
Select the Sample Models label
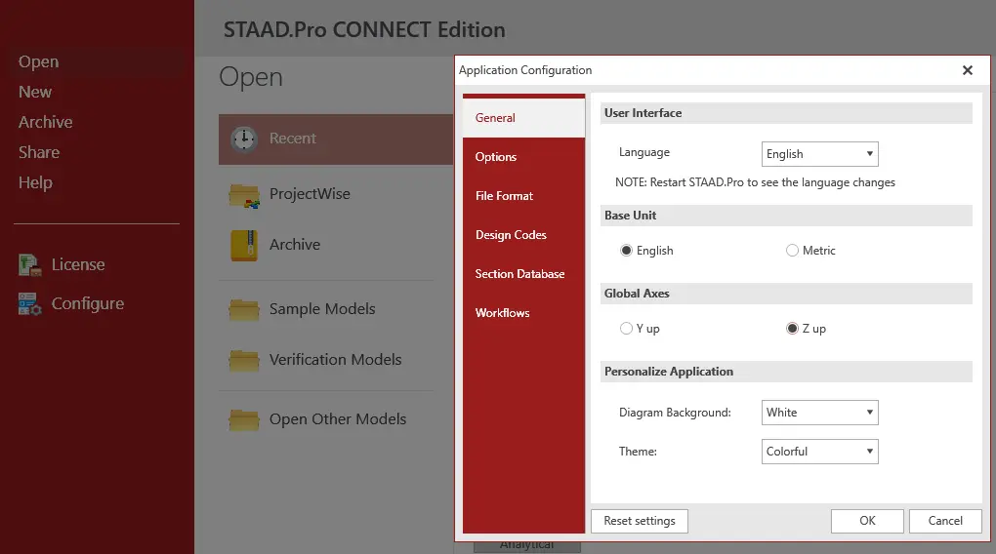[322, 309]
